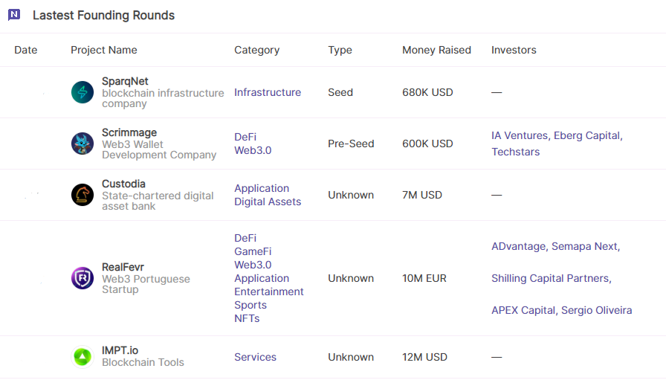Click the Lastest Founding Rounds title
Screen dimensions: 666x380
103,16
